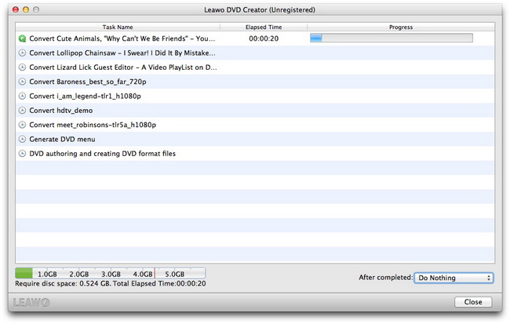Click pending clock icon beside Generate DVD menu
Image resolution: width=510 pixels, height=324 pixels.
tap(22, 139)
